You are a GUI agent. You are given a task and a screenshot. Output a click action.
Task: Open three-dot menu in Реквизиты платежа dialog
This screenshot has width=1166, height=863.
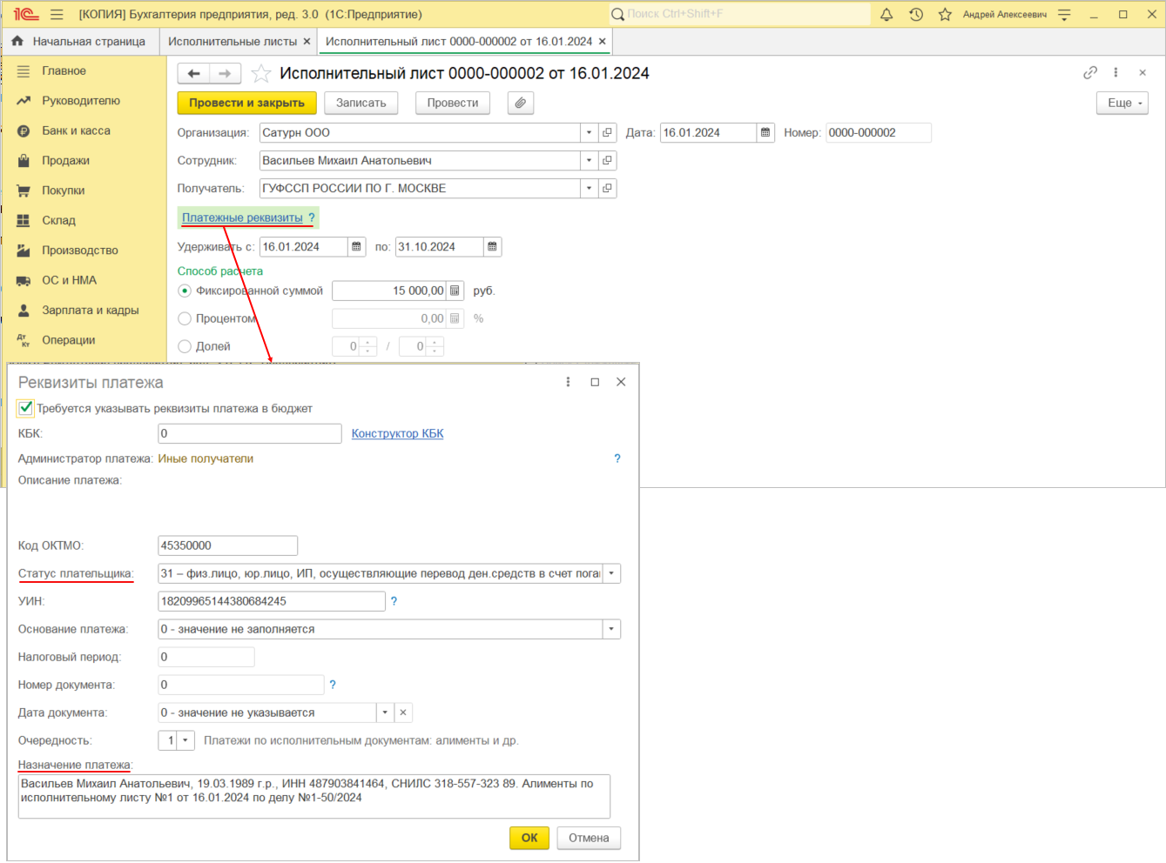[568, 382]
